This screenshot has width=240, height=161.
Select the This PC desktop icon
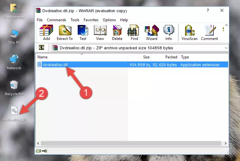coord(14,37)
